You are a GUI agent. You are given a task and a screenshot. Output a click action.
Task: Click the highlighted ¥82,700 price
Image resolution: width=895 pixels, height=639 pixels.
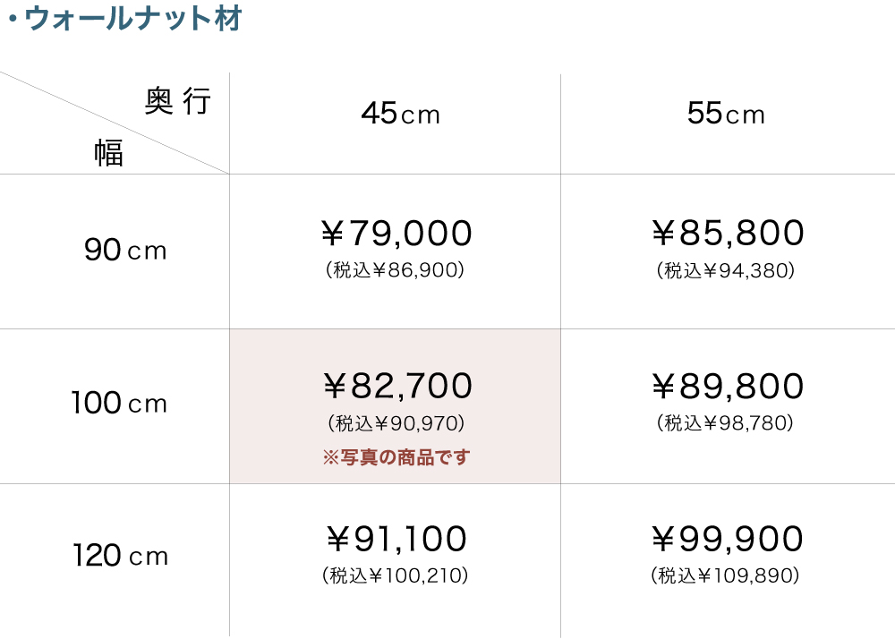[x=396, y=387]
